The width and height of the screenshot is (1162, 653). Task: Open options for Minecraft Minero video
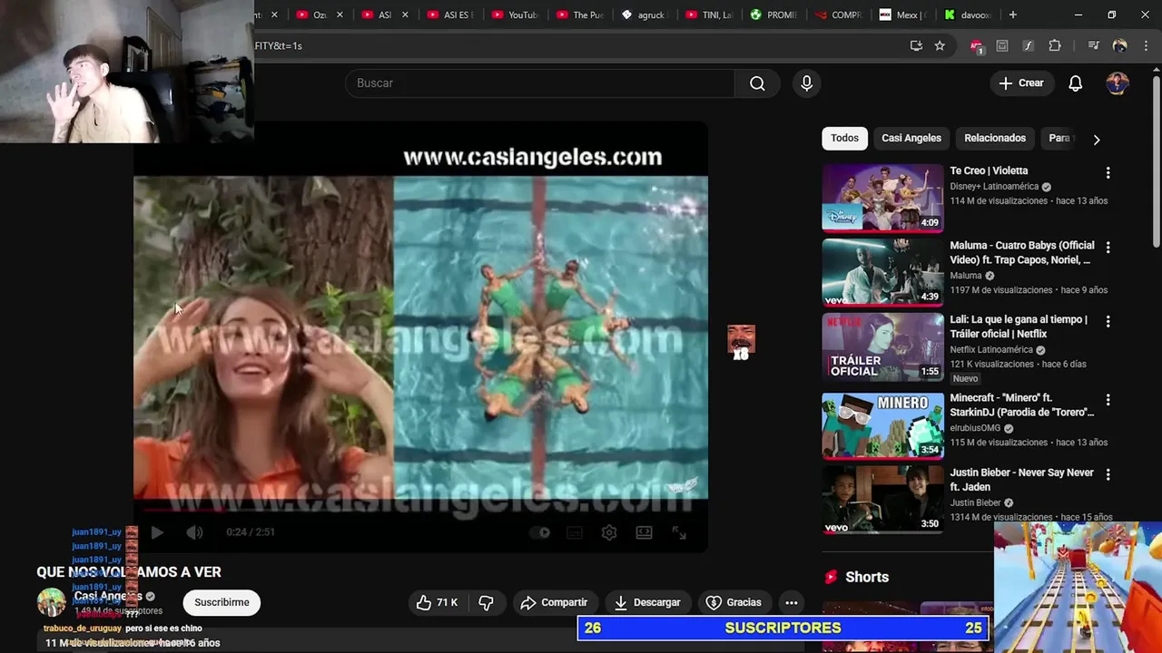pyautogui.click(x=1108, y=399)
